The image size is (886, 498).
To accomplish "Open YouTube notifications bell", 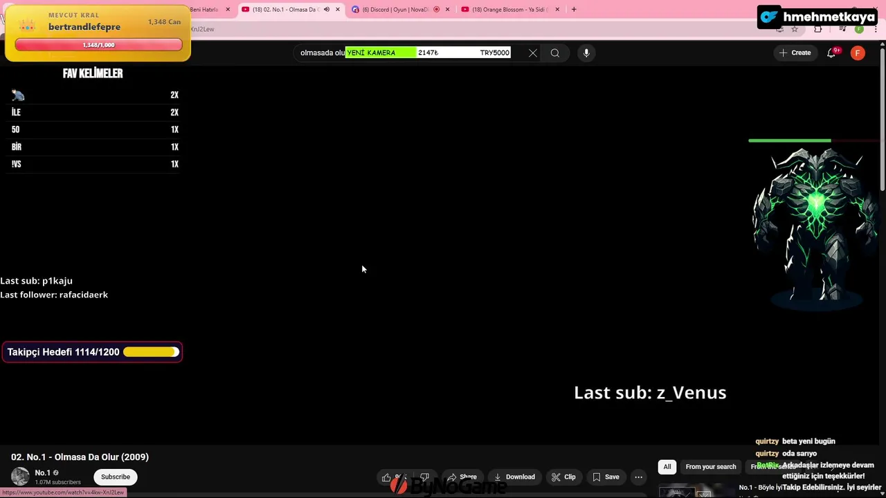I will pos(831,53).
